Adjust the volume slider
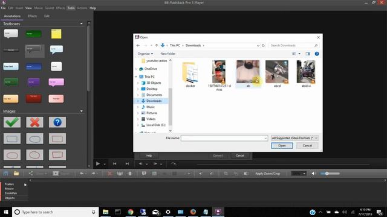 330,174
